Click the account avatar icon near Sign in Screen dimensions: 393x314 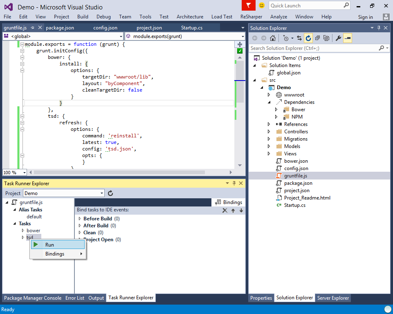pos(386,17)
